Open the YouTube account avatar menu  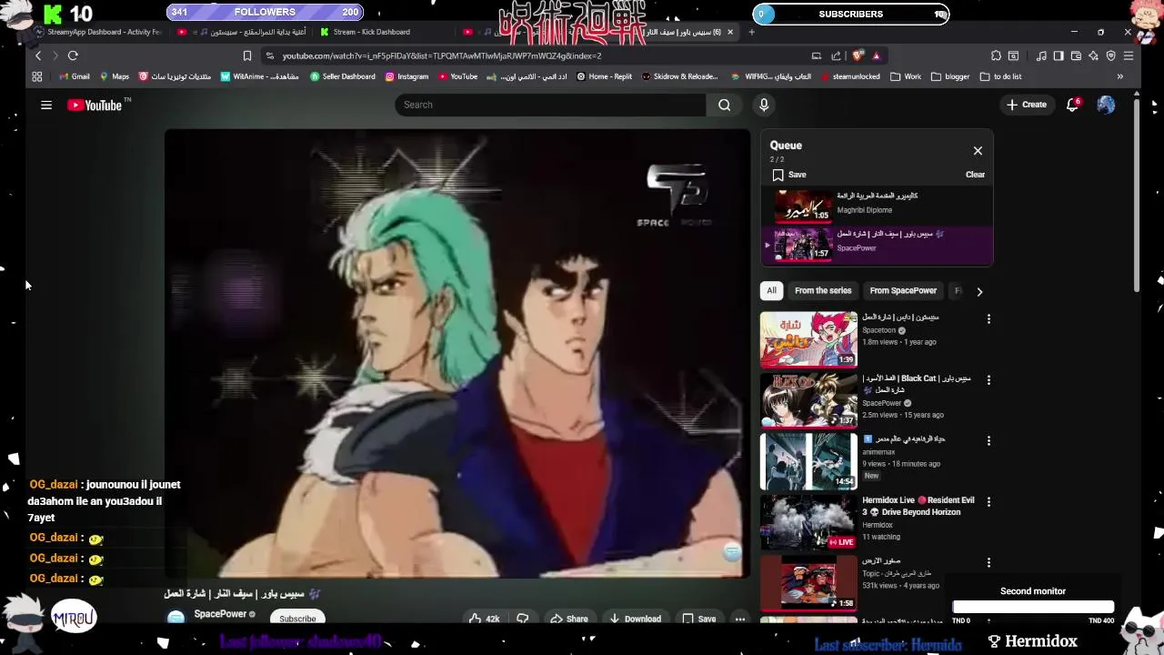(x=1106, y=105)
